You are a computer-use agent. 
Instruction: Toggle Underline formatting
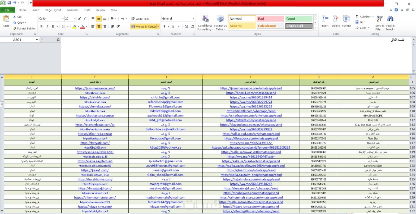click(53, 26)
